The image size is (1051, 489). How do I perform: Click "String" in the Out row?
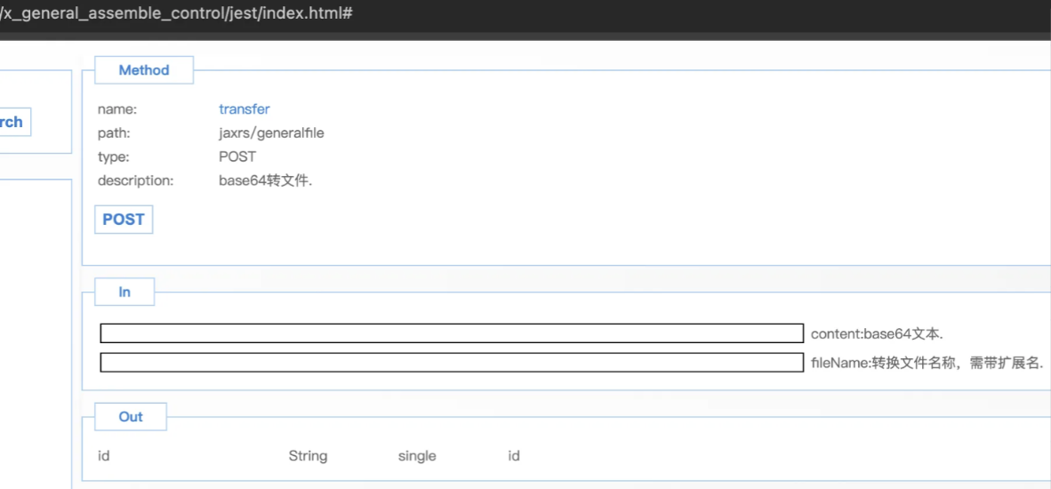[308, 456]
